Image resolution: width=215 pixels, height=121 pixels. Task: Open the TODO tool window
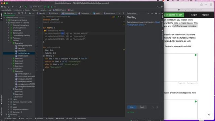click(x=29, y=119)
